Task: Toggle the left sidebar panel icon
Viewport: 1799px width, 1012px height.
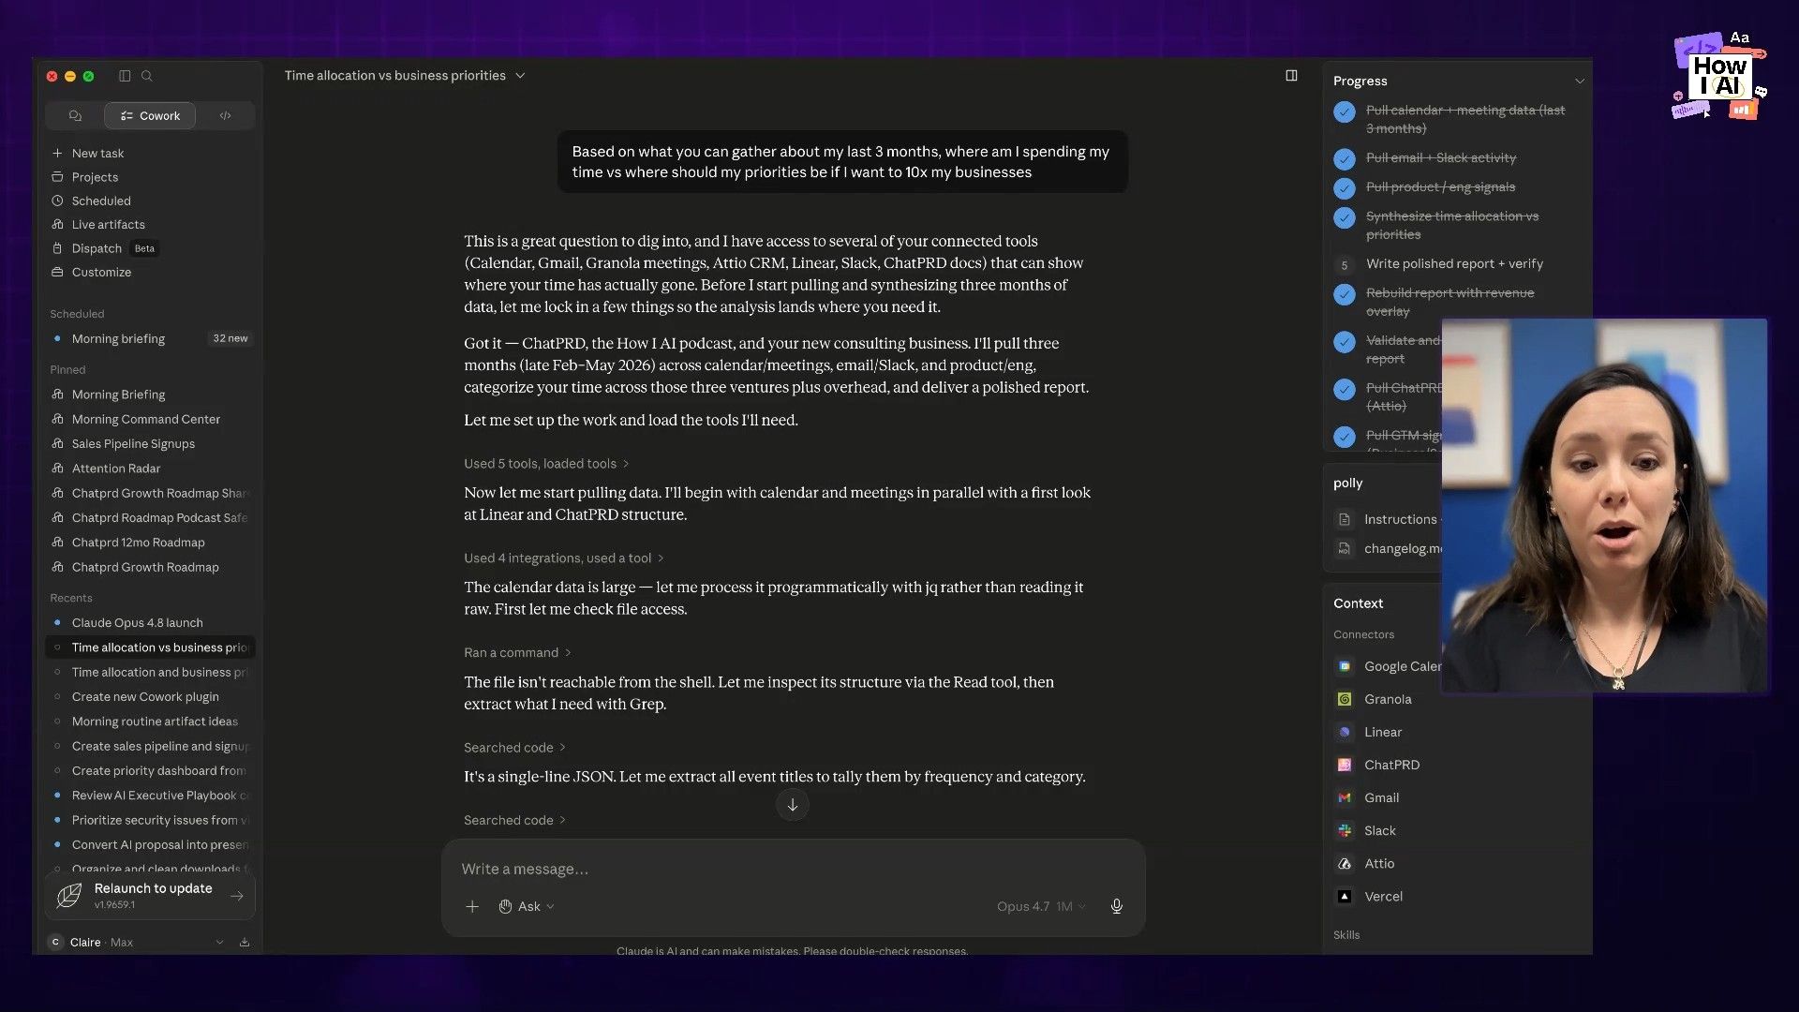Action: tap(125, 76)
